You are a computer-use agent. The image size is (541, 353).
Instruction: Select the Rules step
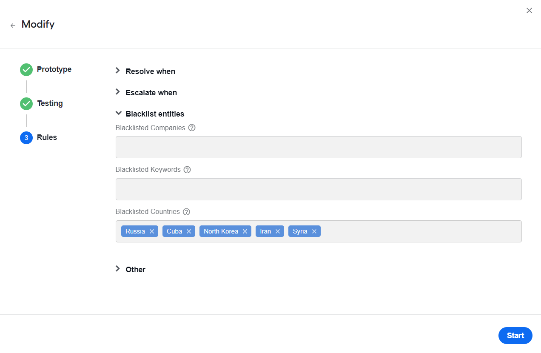click(x=39, y=137)
